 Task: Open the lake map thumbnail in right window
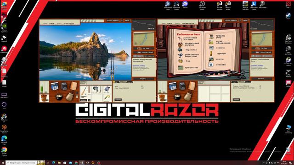(262, 39)
